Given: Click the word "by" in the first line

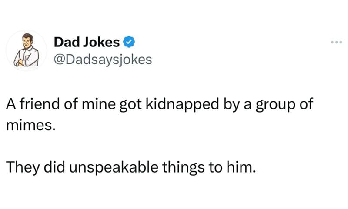Looking at the screenshot, I should pyautogui.click(x=231, y=104).
